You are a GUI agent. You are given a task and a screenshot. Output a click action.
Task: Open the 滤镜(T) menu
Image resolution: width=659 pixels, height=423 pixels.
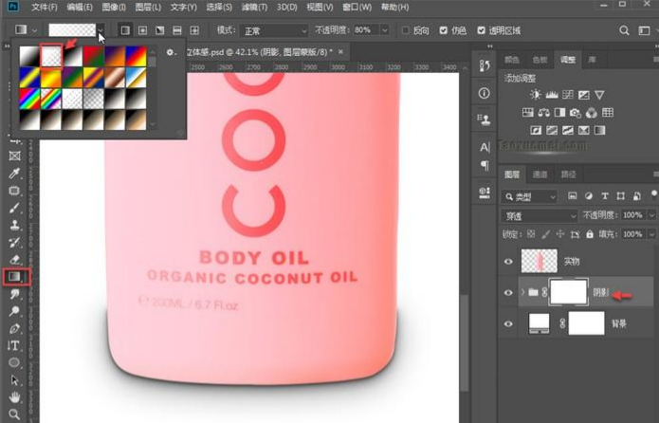pos(254,8)
